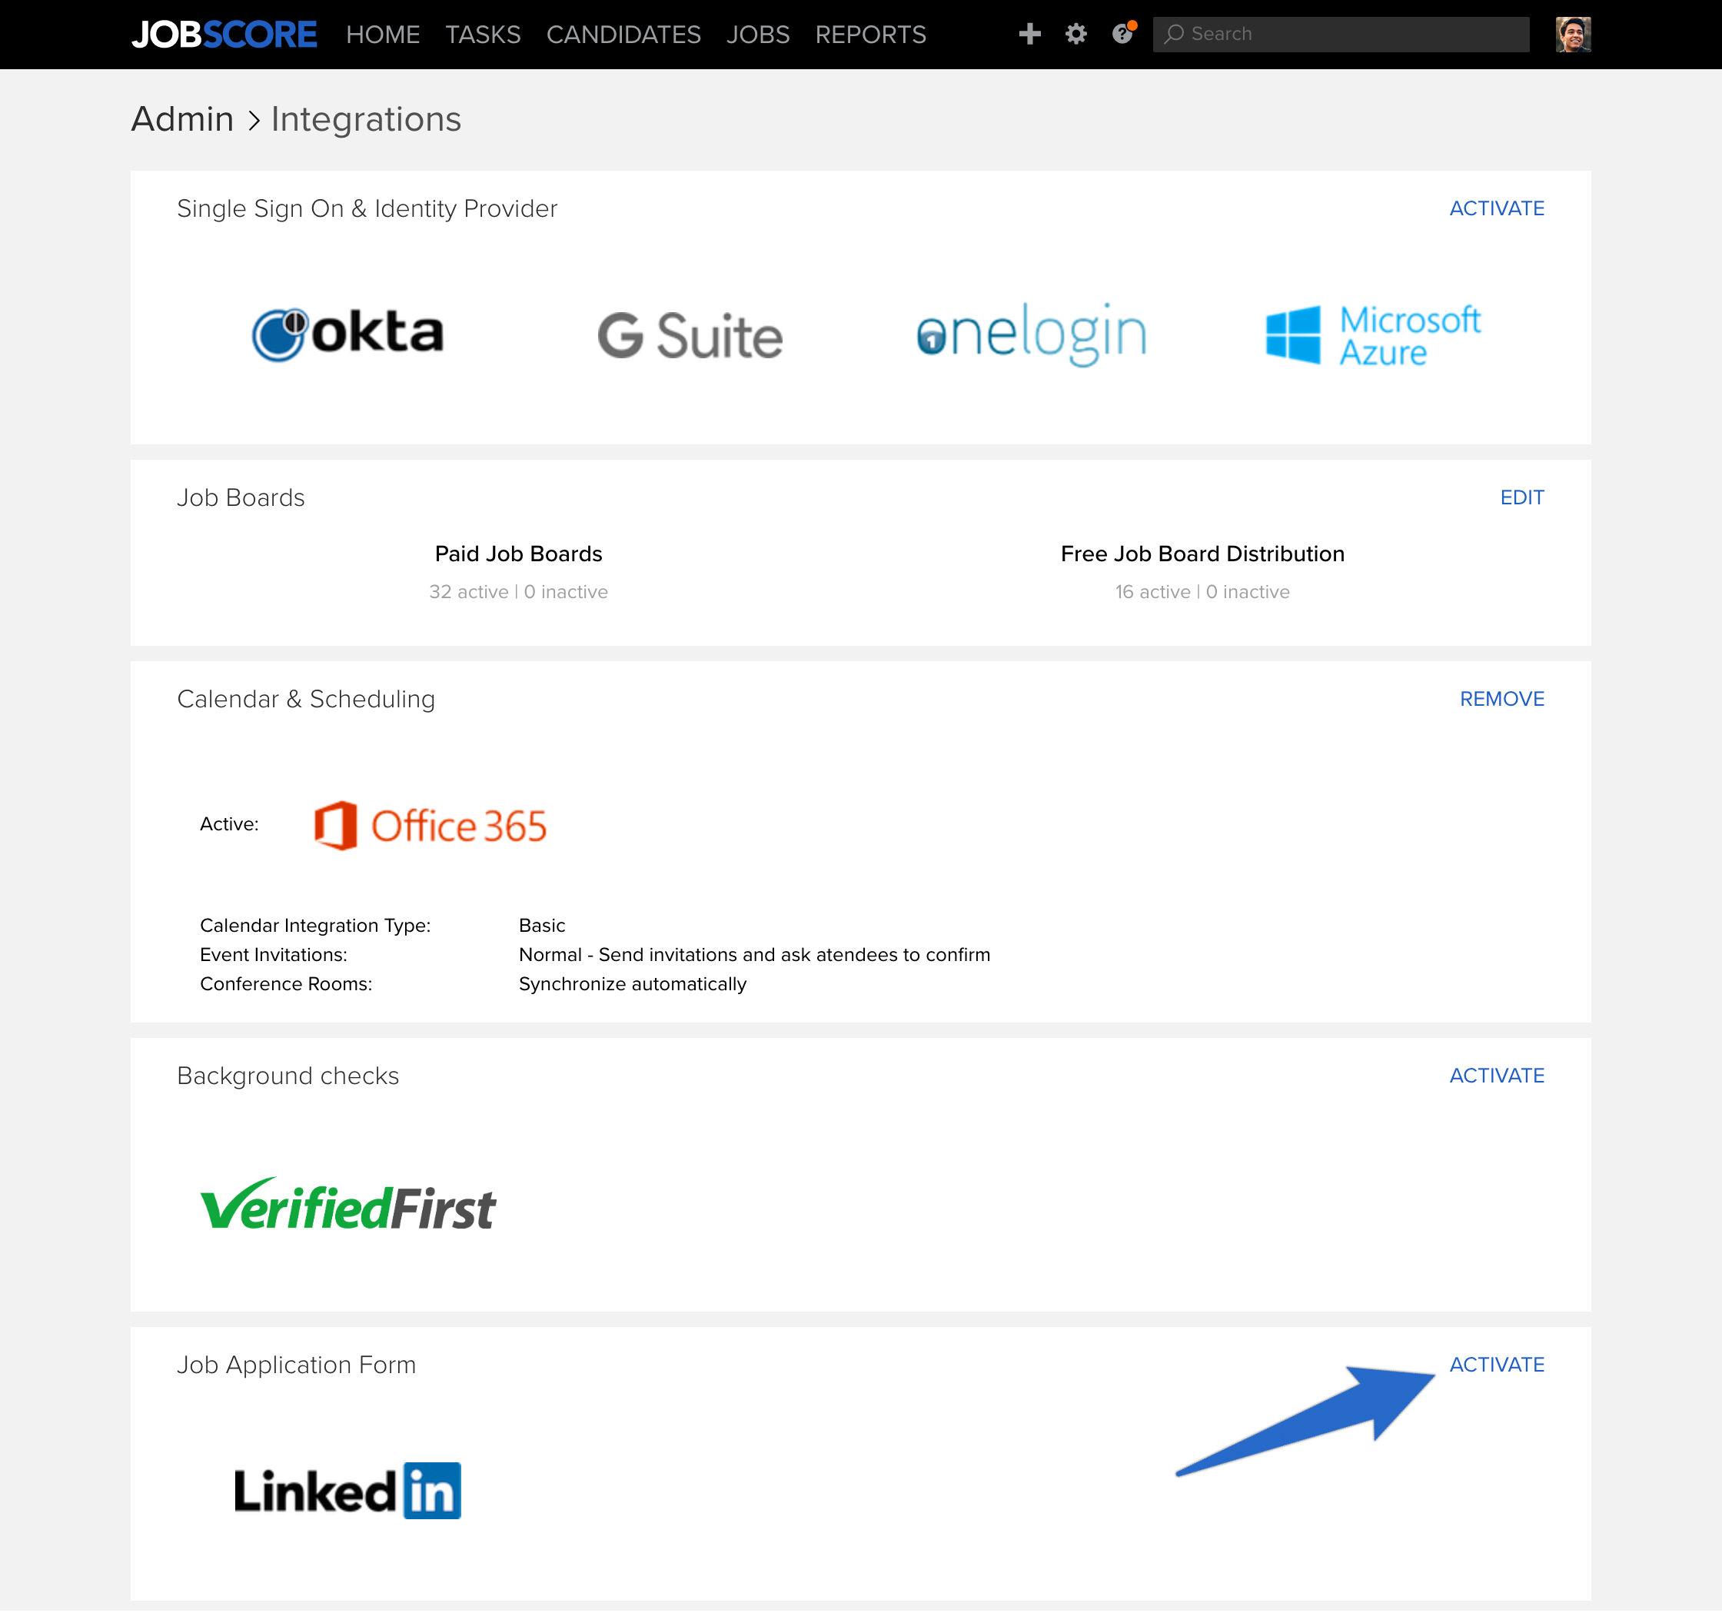Open the plus add-new icon
The height and width of the screenshot is (1613, 1722).
1029,34
